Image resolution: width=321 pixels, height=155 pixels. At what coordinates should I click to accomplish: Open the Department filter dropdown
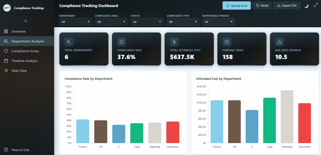(75, 22)
